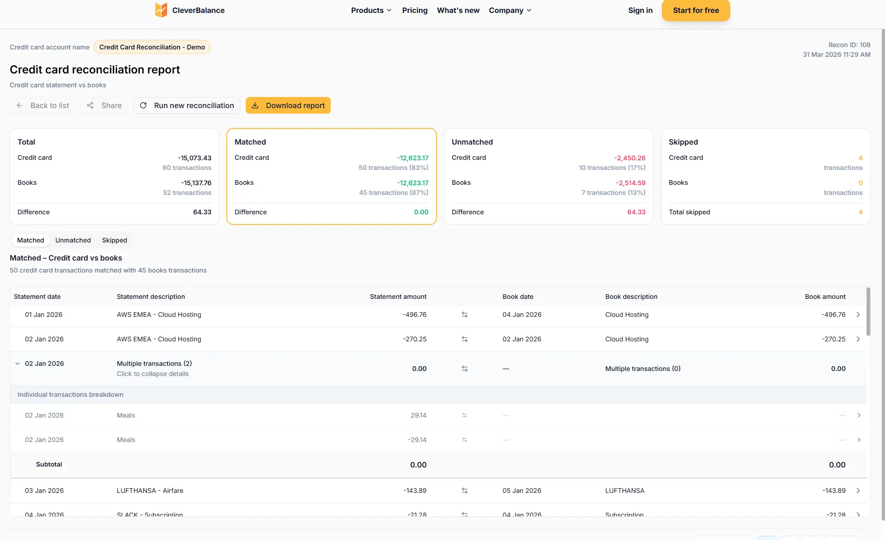This screenshot has height=540, width=885.
Task: Select the Unmatched summary card
Action: click(x=549, y=176)
